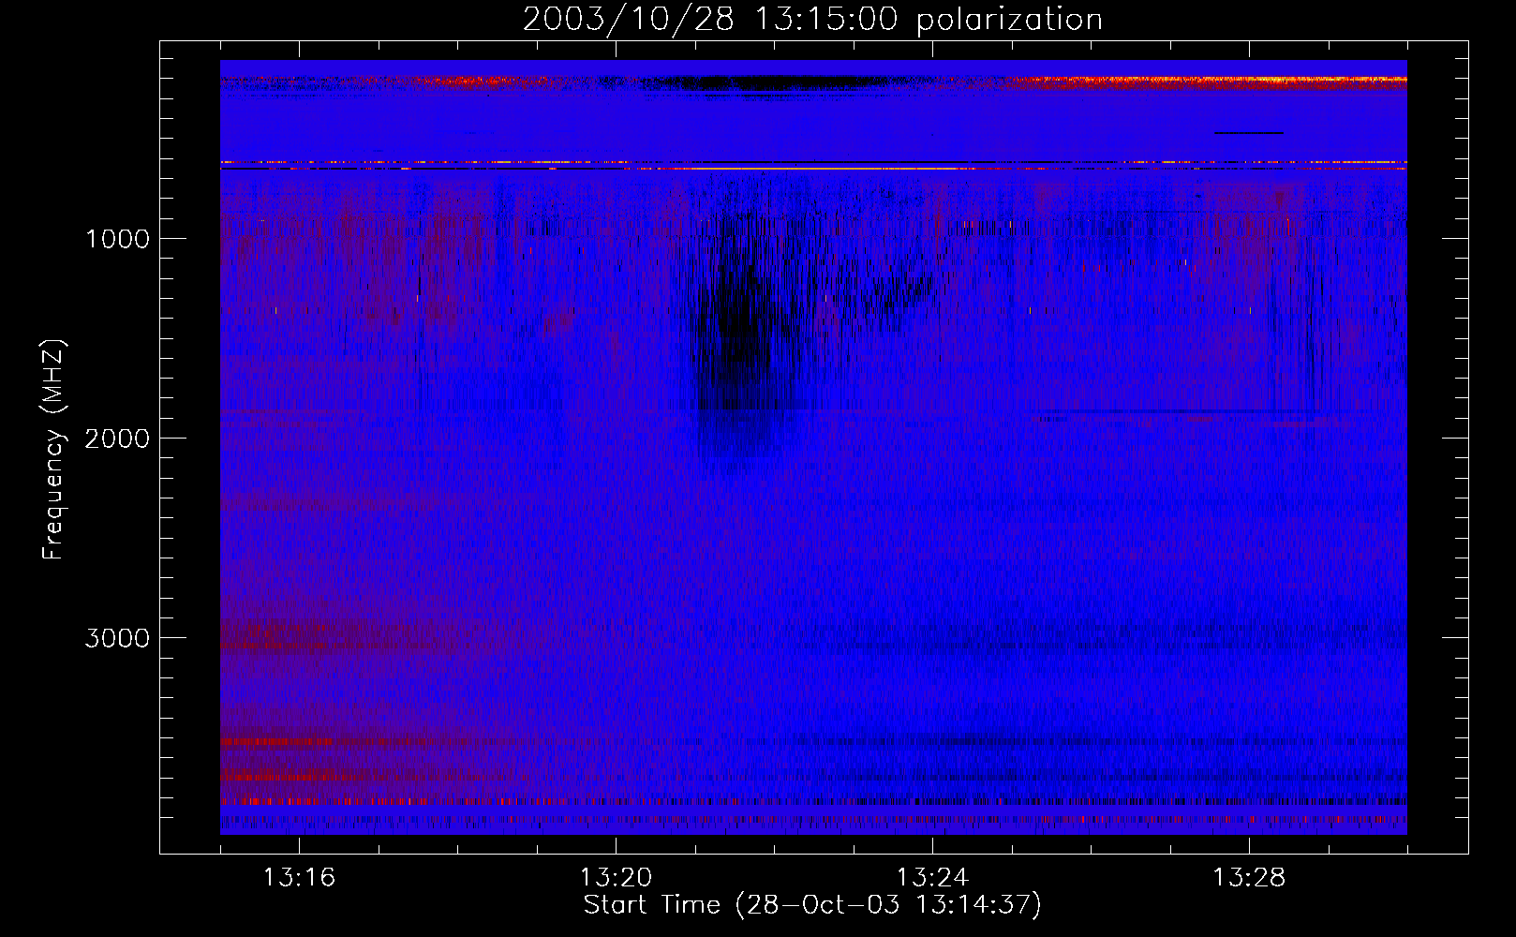Select the 'Frequency (MHZ)' axis label
This screenshot has height=937, width=1516.
[53, 450]
